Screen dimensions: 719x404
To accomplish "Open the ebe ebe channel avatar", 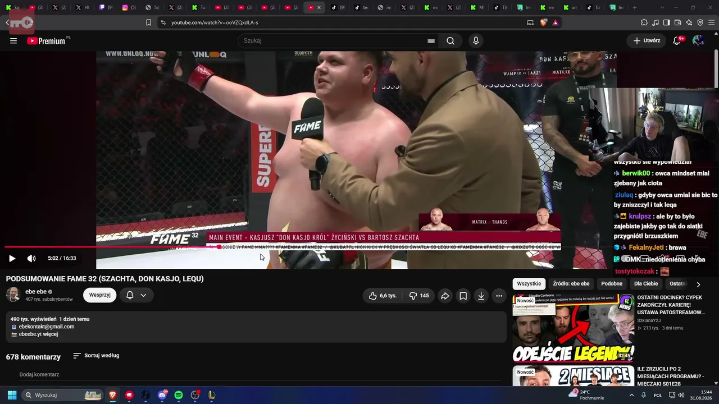I will (x=13, y=295).
